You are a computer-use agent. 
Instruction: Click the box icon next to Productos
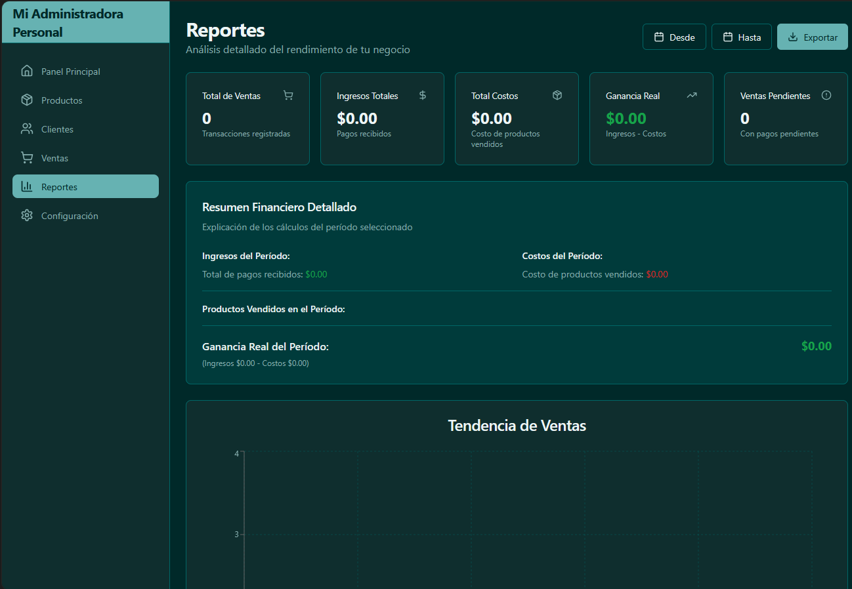point(27,100)
